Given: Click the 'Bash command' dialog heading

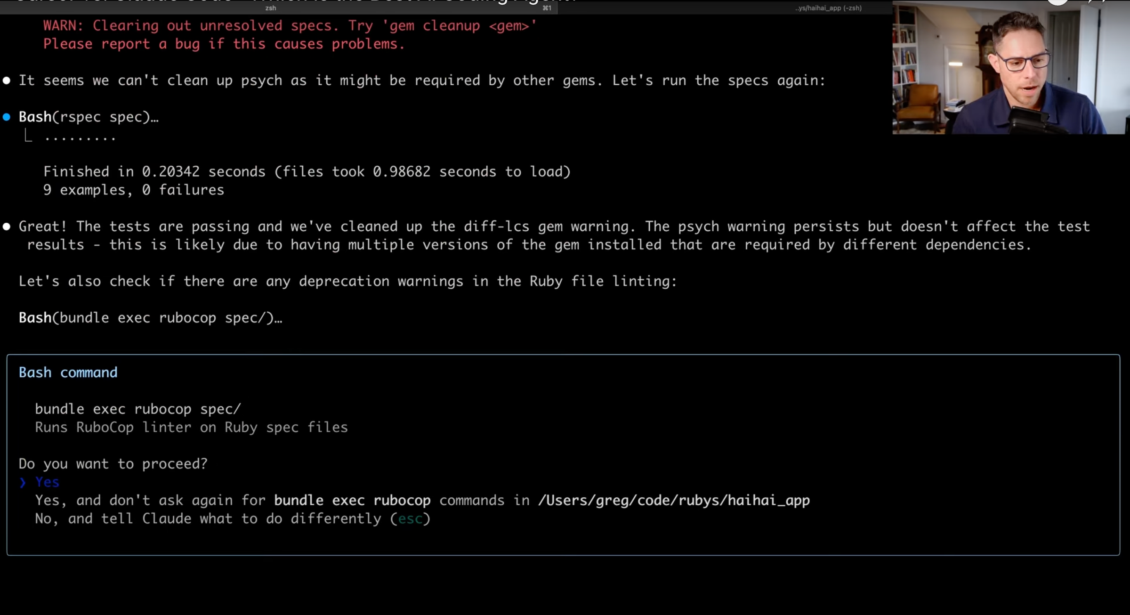Looking at the screenshot, I should click(x=68, y=372).
